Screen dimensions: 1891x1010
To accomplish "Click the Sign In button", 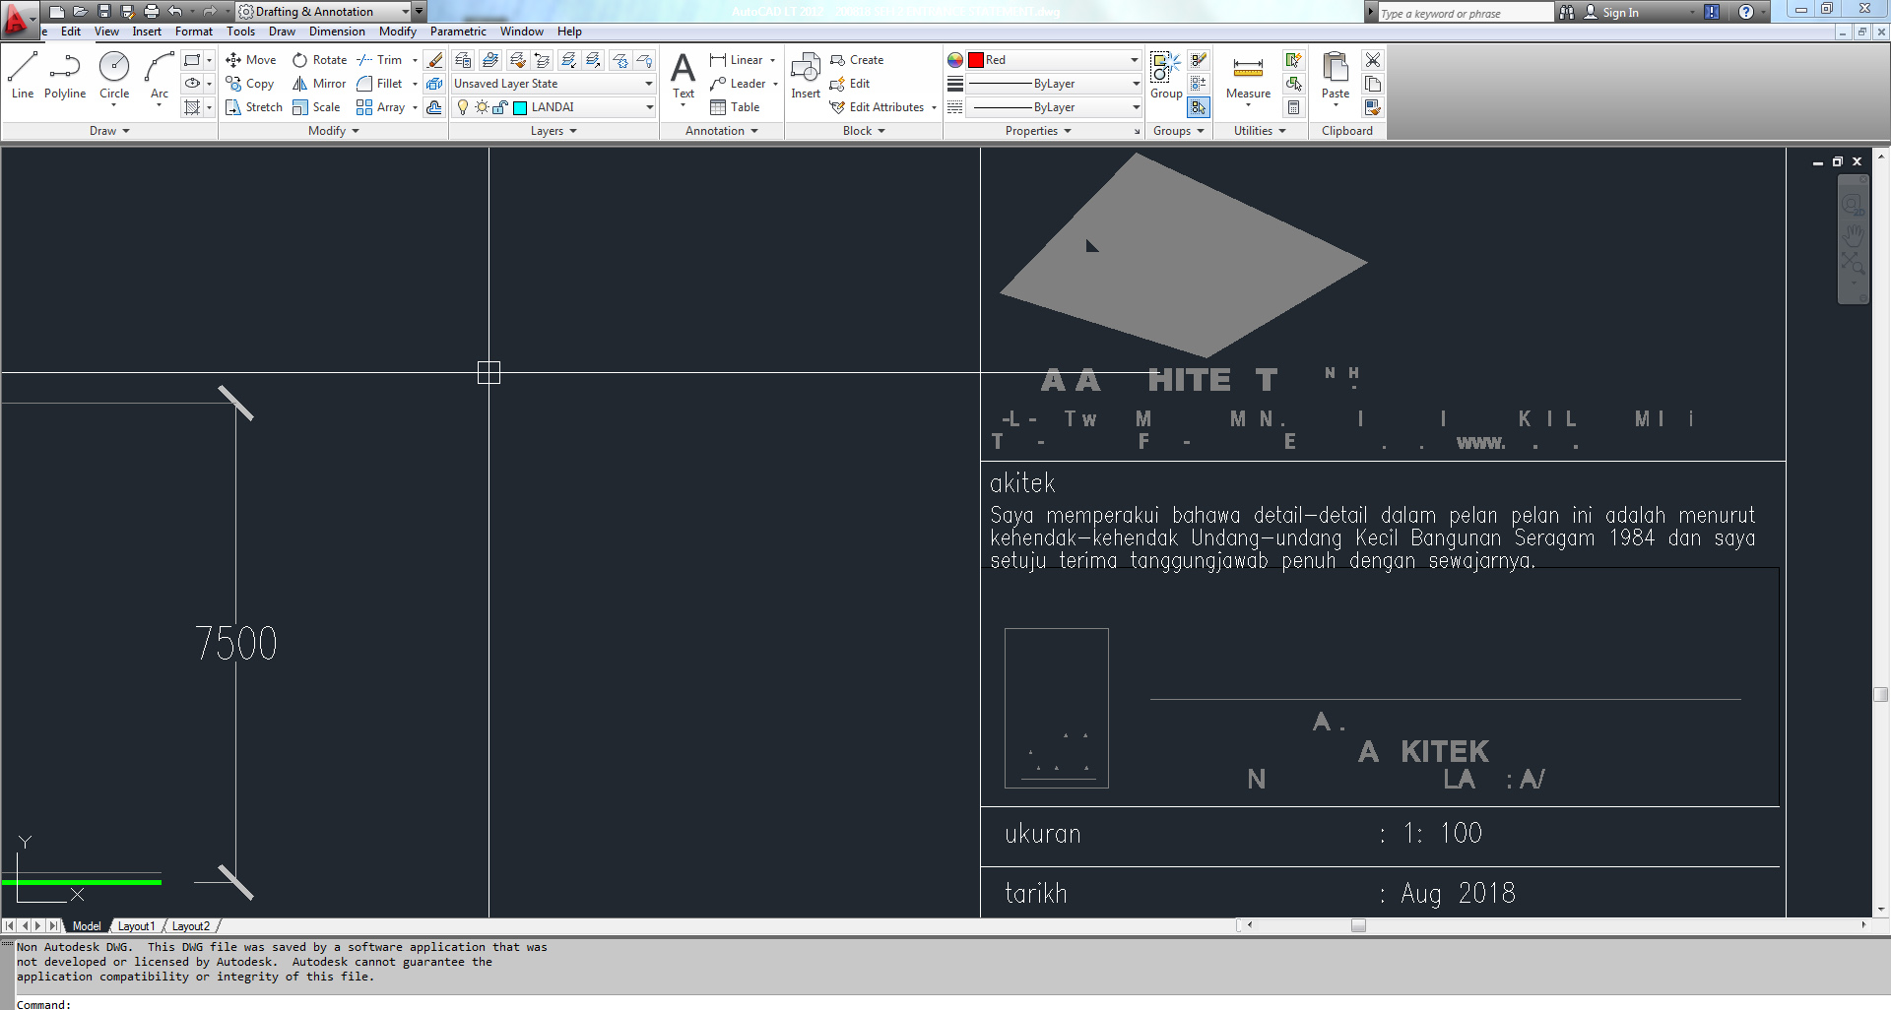I will (1611, 13).
